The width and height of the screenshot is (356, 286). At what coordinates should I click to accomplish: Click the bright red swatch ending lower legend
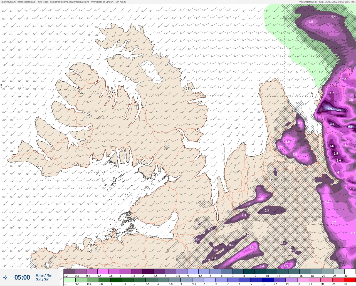coord(350,280)
